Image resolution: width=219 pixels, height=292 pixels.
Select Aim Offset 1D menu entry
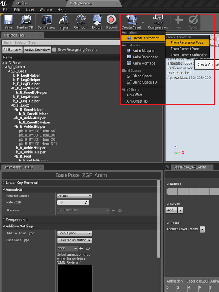coord(143,101)
